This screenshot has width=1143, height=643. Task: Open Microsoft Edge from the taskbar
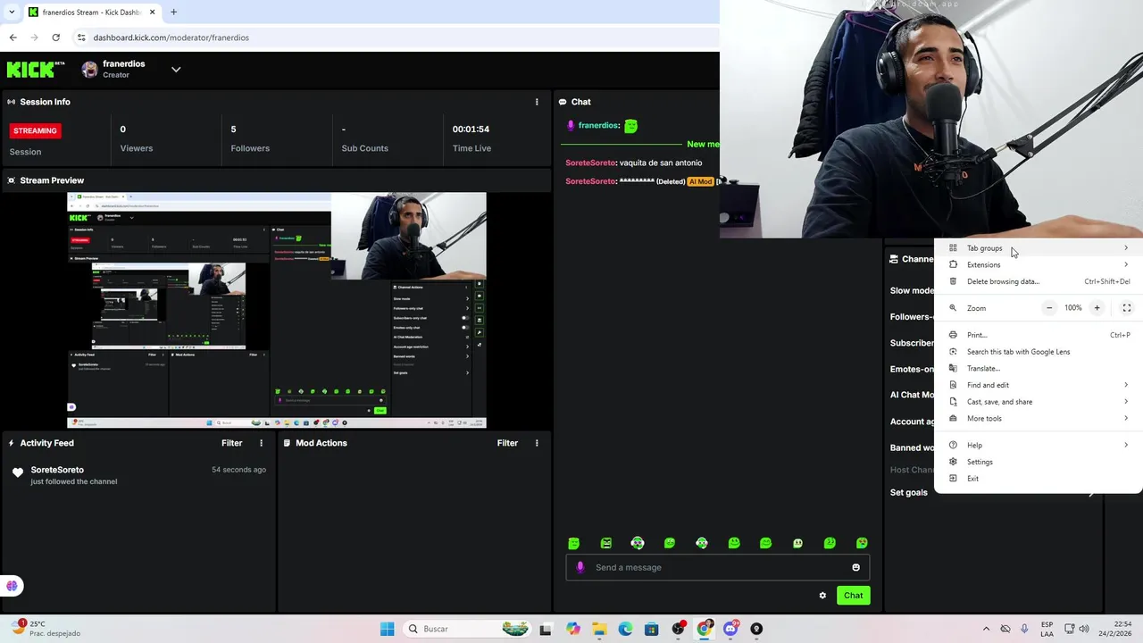[625, 629]
